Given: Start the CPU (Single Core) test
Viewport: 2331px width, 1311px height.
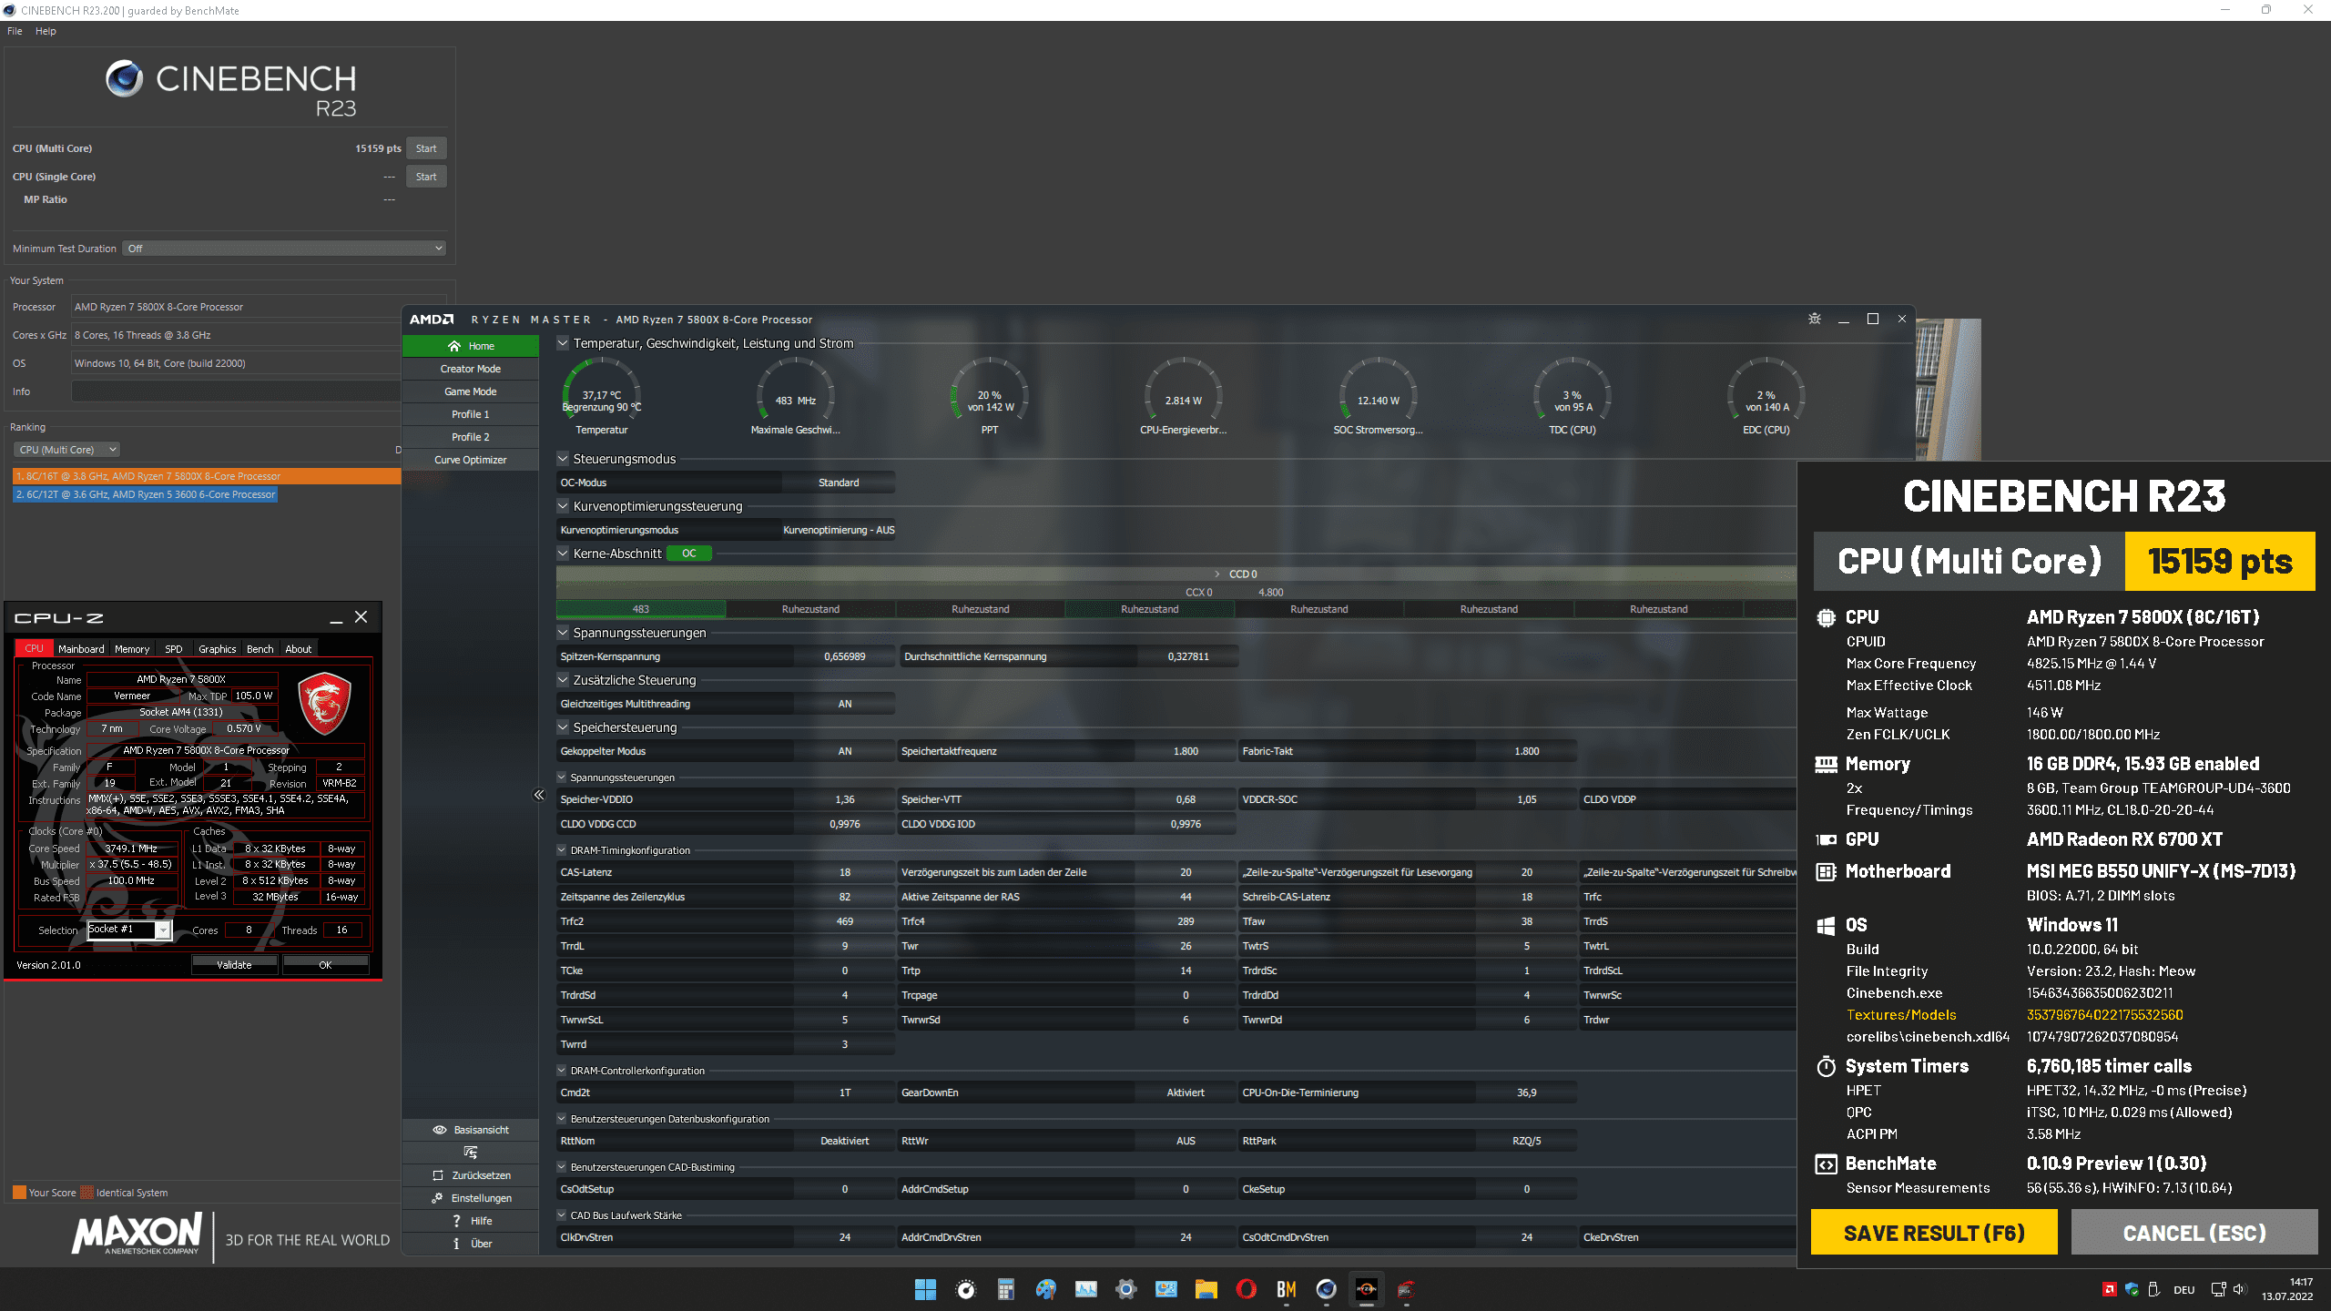Looking at the screenshot, I should [426, 177].
